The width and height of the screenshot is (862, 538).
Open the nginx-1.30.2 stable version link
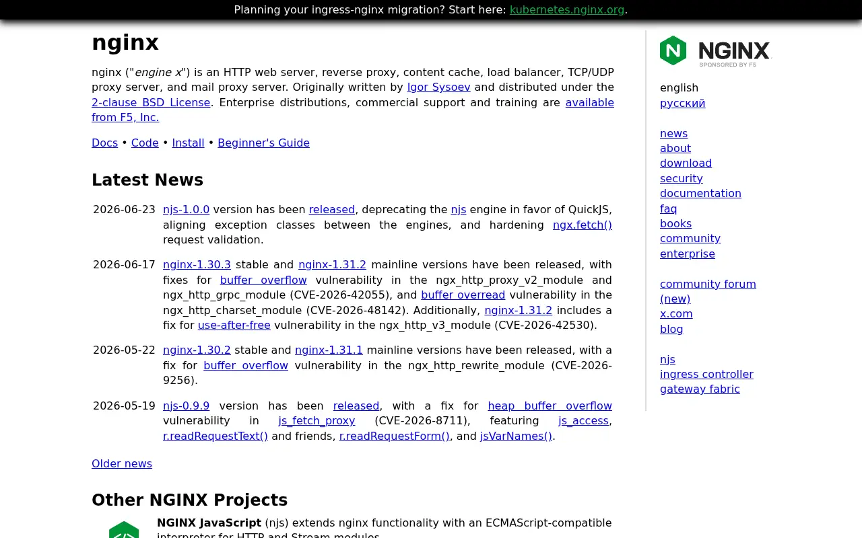[x=197, y=350]
